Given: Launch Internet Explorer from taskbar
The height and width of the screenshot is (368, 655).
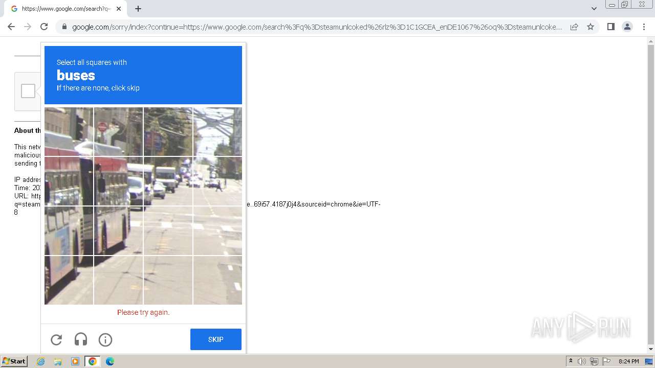Looking at the screenshot, I should click(x=41, y=361).
